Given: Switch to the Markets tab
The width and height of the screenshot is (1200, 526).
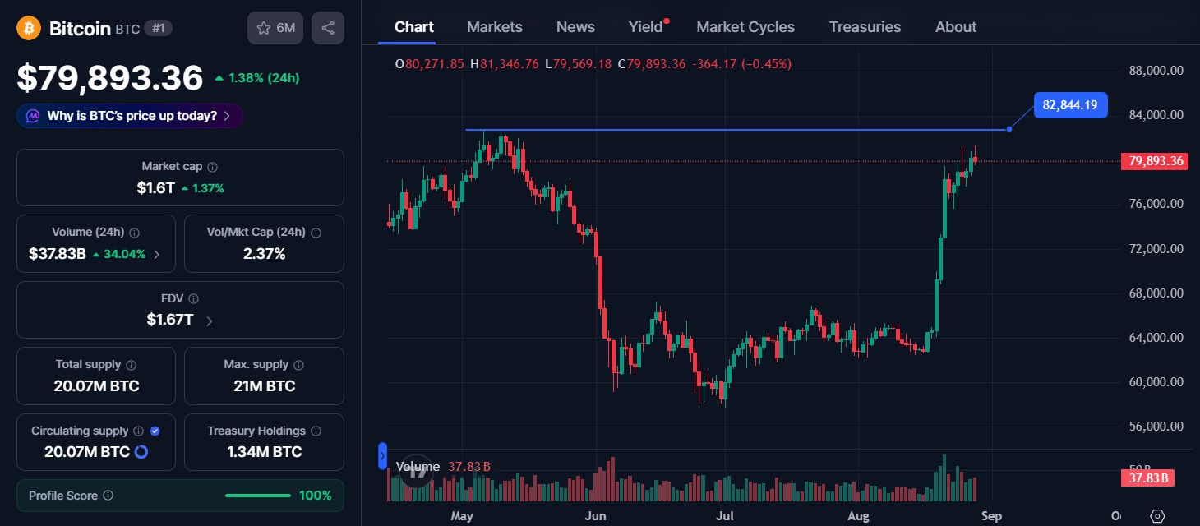Looking at the screenshot, I should click(x=495, y=27).
